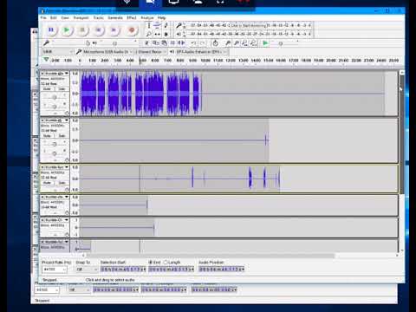416x312 pixels.
Task: Click the Redo arrow icon
Action: (203, 43)
